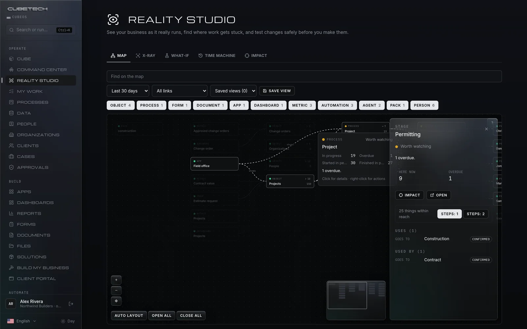
Task: Open Dashboards in the Build menu
Action: tap(41, 203)
